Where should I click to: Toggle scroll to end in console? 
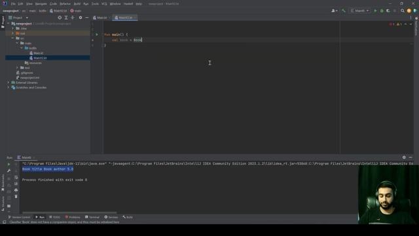click(x=16, y=184)
